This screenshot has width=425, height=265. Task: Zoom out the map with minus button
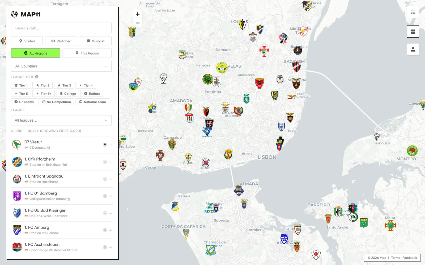coord(138,23)
